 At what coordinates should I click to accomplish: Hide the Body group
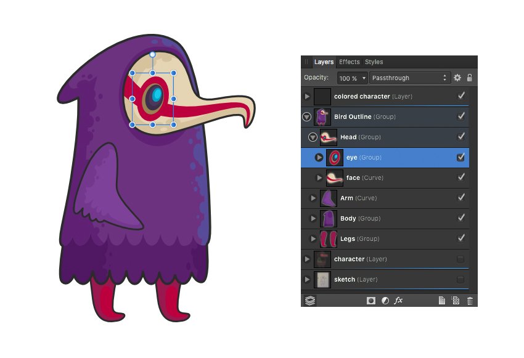point(461,218)
